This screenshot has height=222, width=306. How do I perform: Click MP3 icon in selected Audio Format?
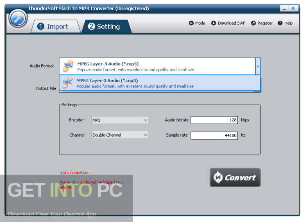click(68, 66)
